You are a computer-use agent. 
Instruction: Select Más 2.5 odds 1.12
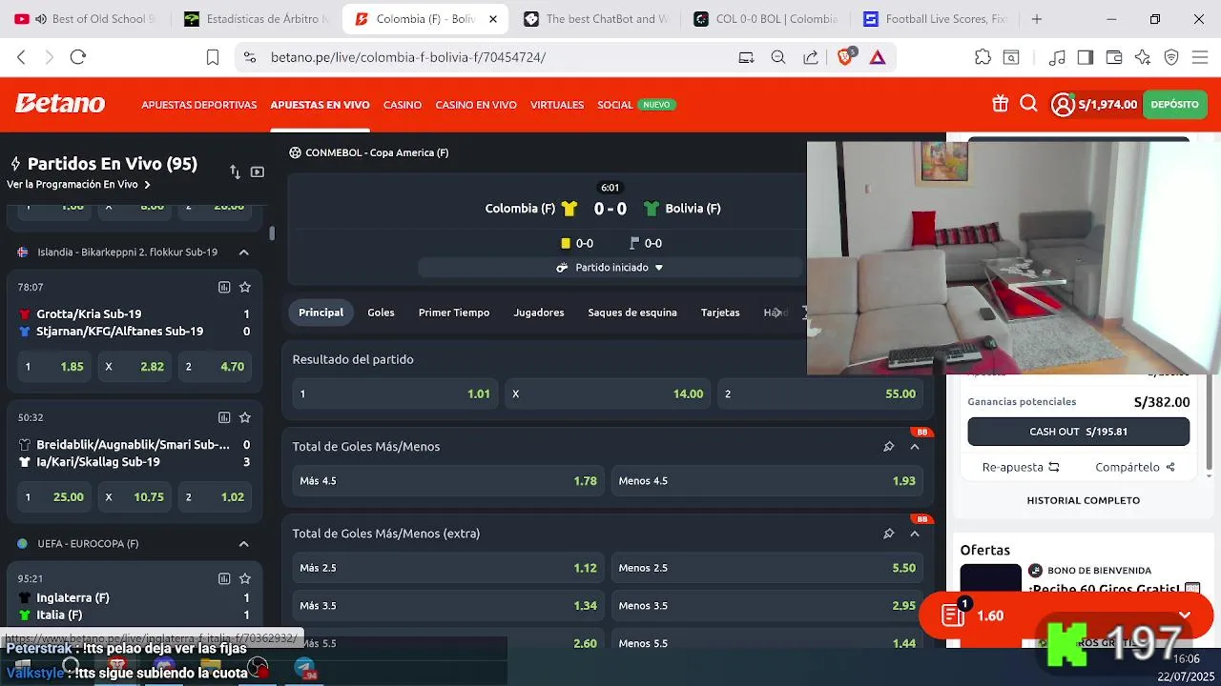[x=448, y=568]
